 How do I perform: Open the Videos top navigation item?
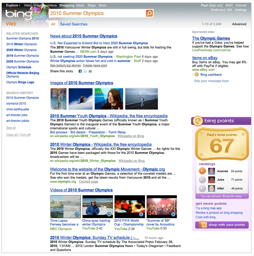pyautogui.click(x=52, y=5)
